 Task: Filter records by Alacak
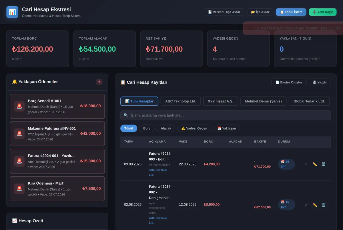[x=166, y=128]
